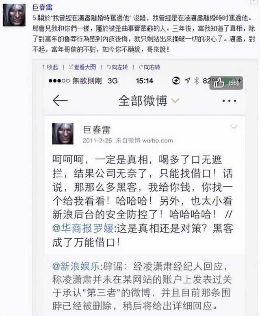
Task: Expand the 全部微博 filter dropdown arrow
Action: point(175,100)
